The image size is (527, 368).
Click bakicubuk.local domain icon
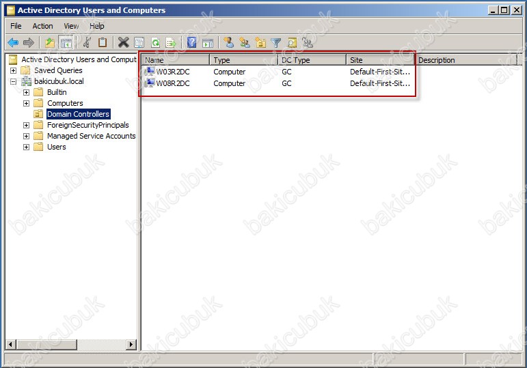[26, 81]
